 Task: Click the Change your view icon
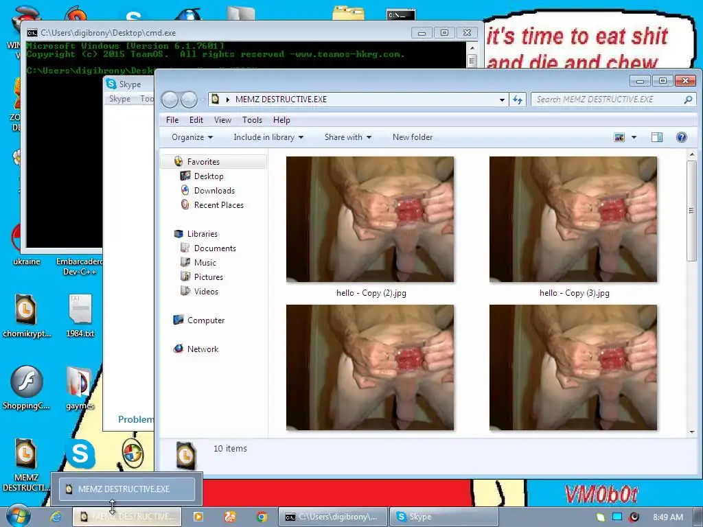(x=619, y=137)
